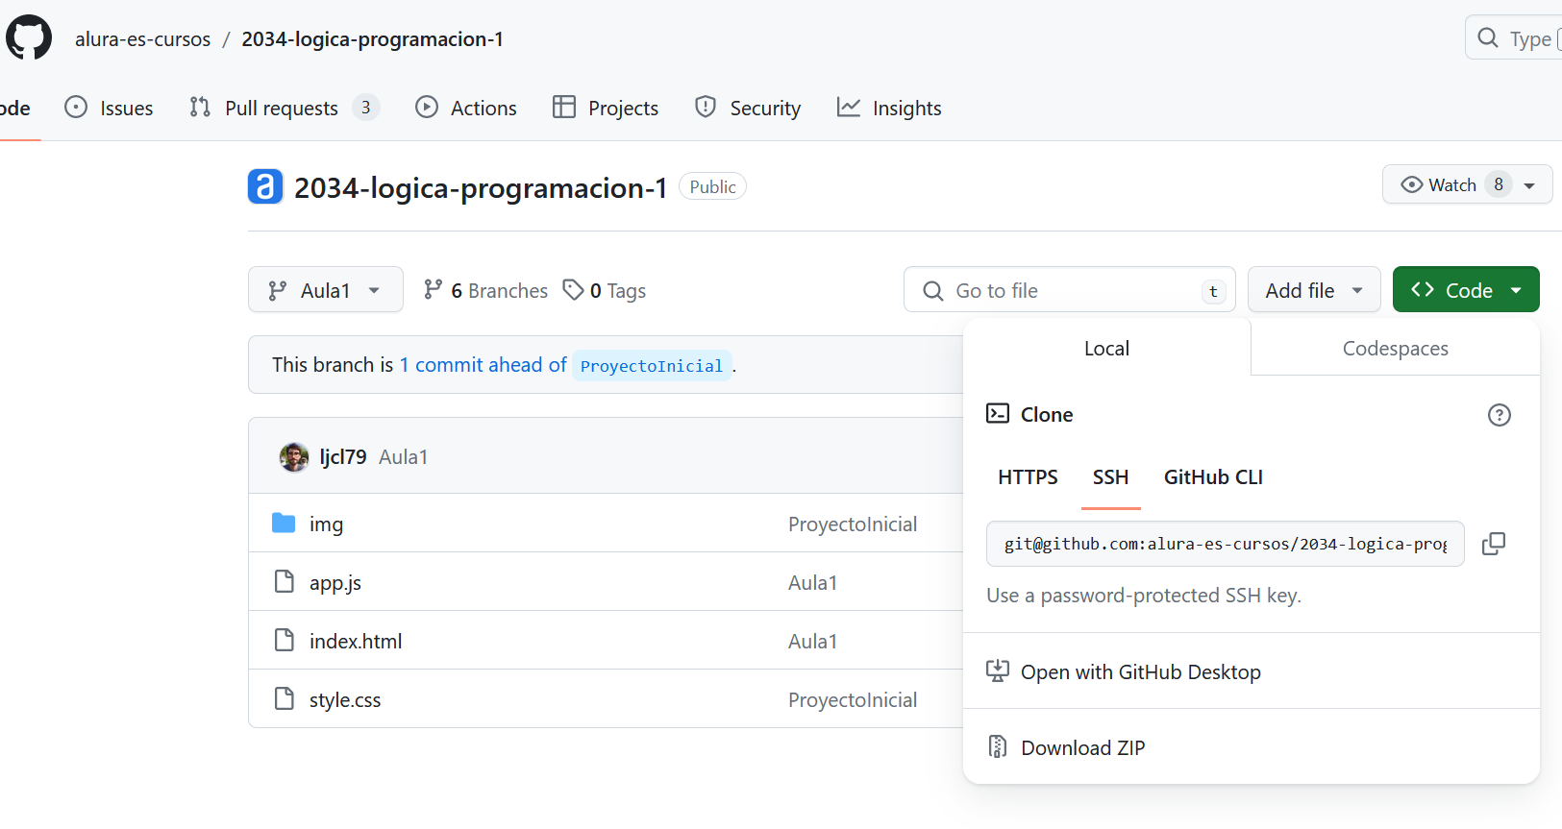Expand the Watch options dropdown arrow
This screenshot has height=829, width=1562.
coord(1529,185)
